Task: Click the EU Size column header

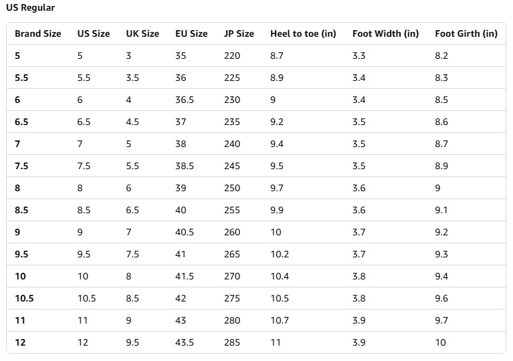Action: (x=191, y=33)
